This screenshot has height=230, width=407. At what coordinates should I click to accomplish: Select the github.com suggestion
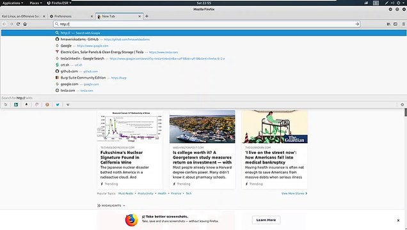pyautogui.click(x=203, y=71)
